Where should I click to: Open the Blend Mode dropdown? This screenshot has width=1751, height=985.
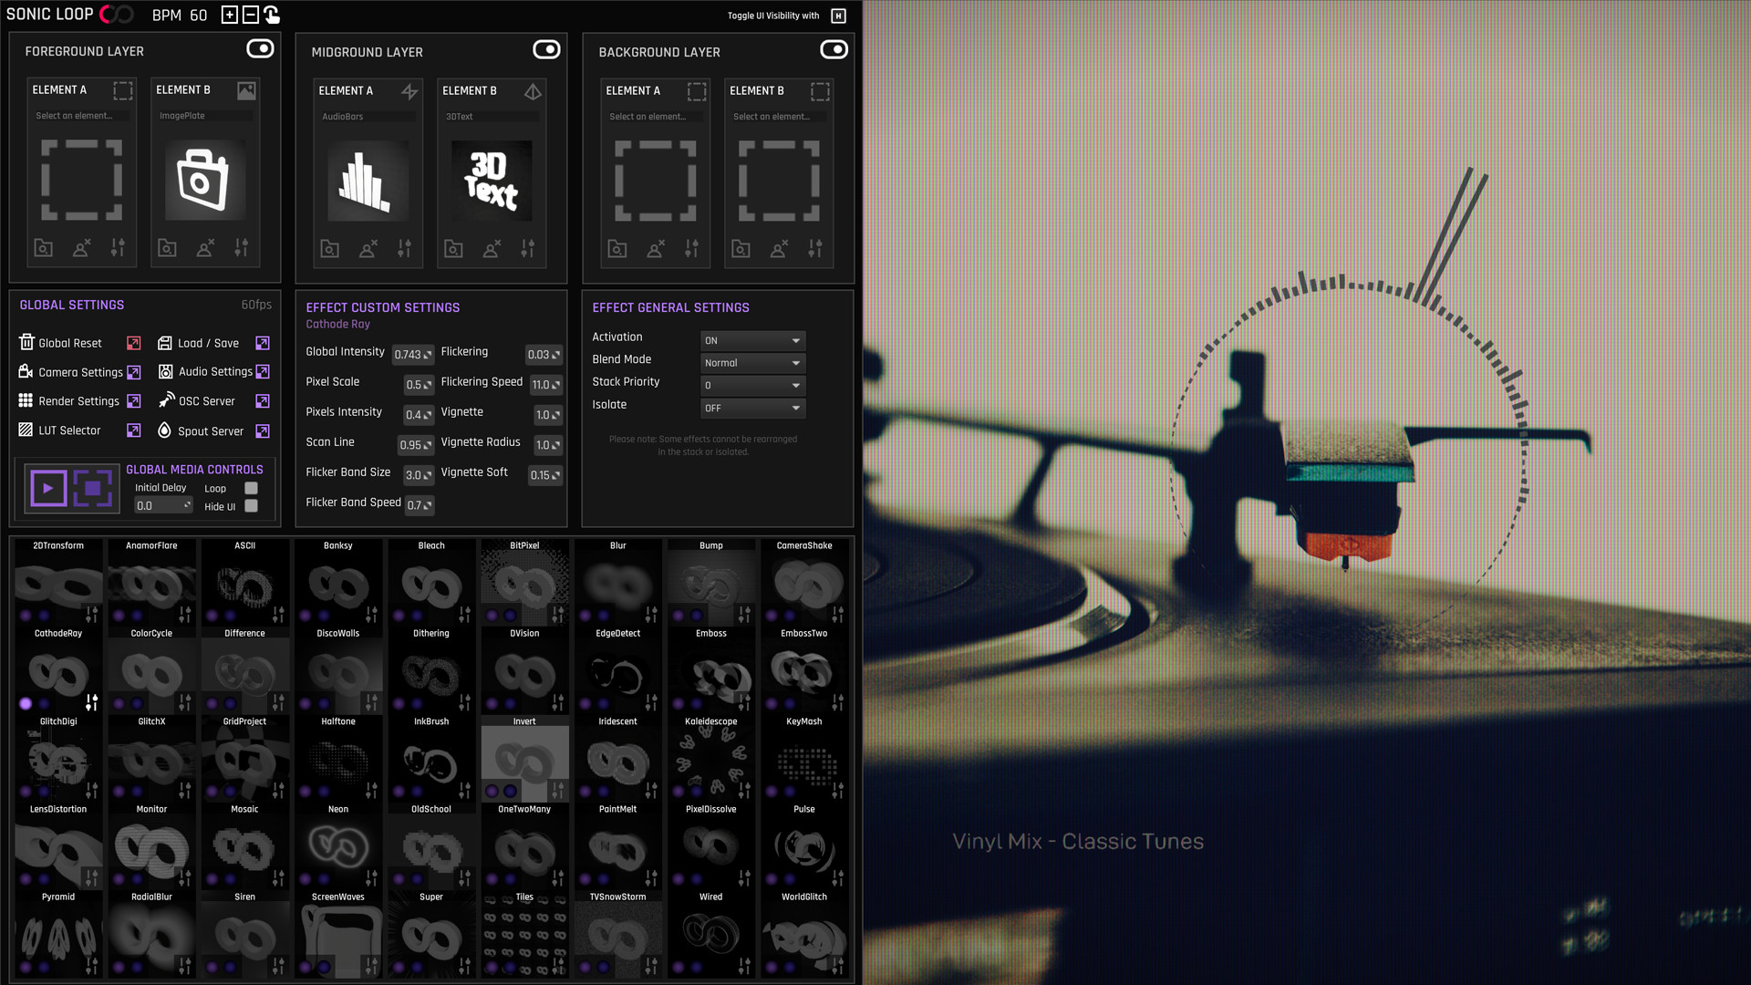[751, 362]
